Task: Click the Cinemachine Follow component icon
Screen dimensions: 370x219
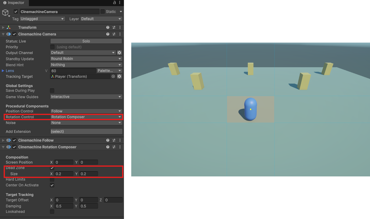Action: coord(9,140)
